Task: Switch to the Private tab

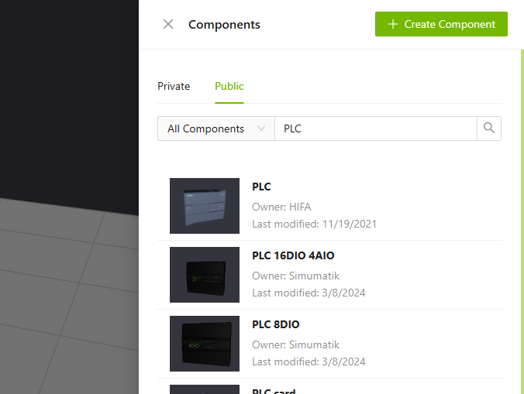Action: click(174, 86)
